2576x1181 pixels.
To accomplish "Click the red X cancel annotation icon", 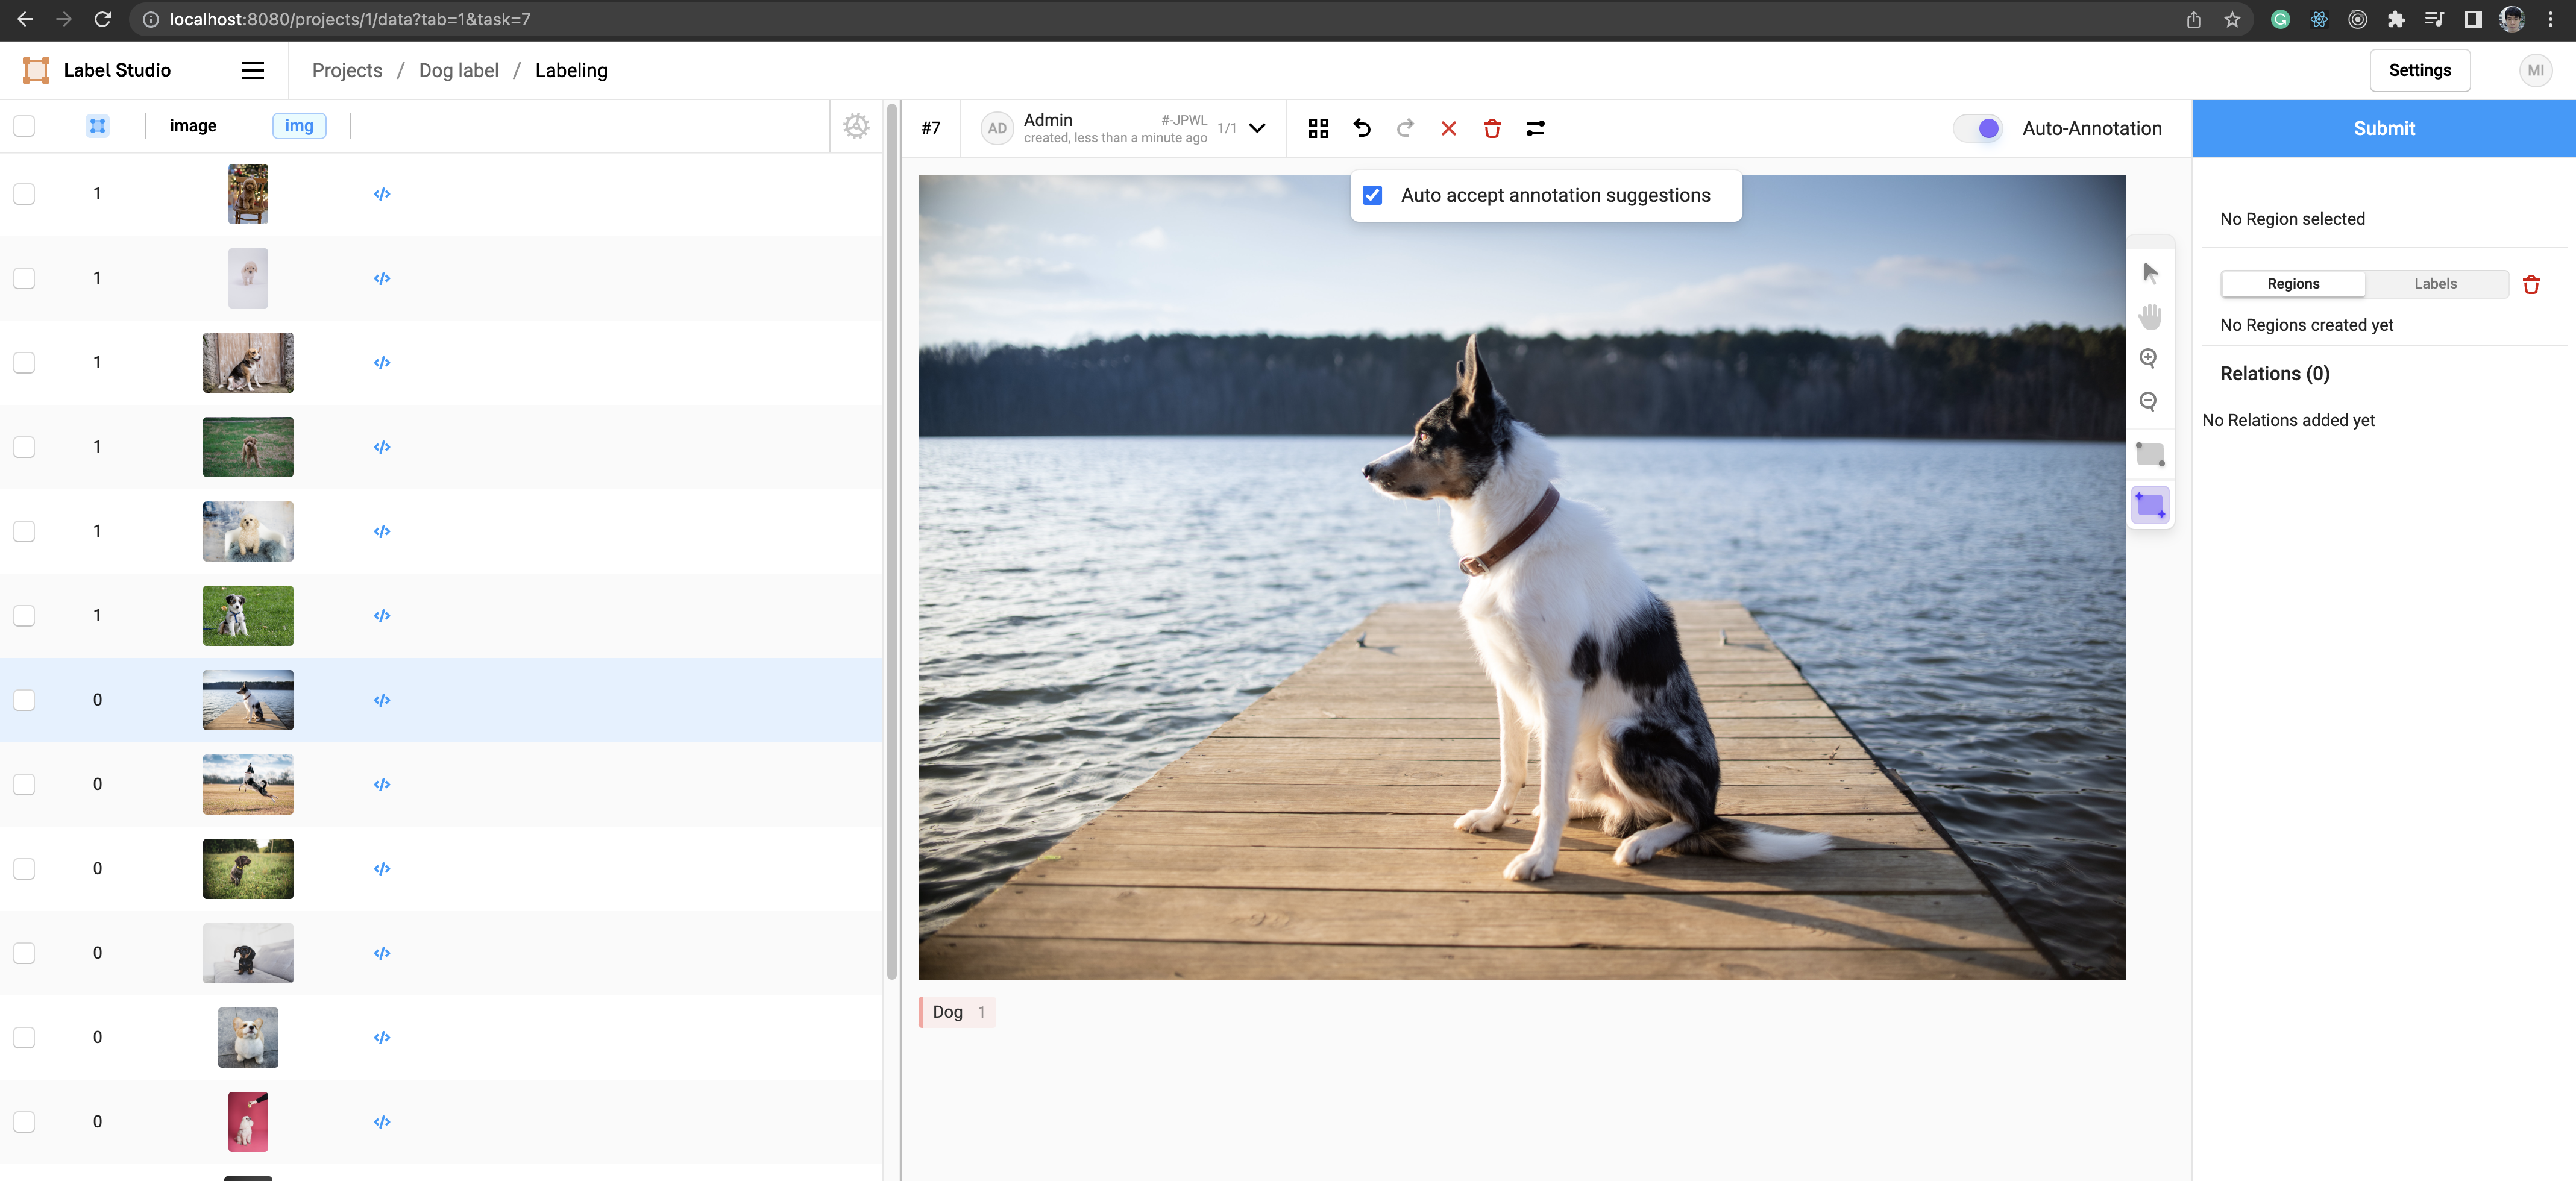I will tap(1448, 128).
